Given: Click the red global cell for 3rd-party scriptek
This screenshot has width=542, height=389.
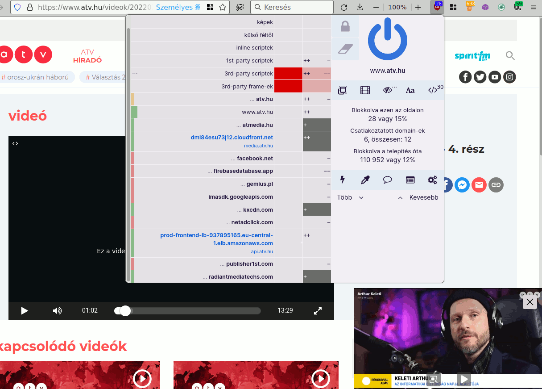Looking at the screenshot, I should click(x=288, y=73).
